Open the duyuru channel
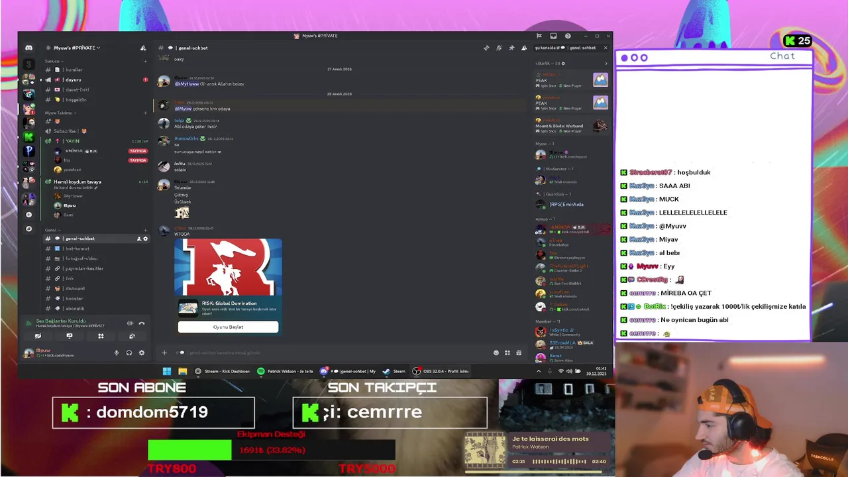The height and width of the screenshot is (477, 848). [96, 79]
